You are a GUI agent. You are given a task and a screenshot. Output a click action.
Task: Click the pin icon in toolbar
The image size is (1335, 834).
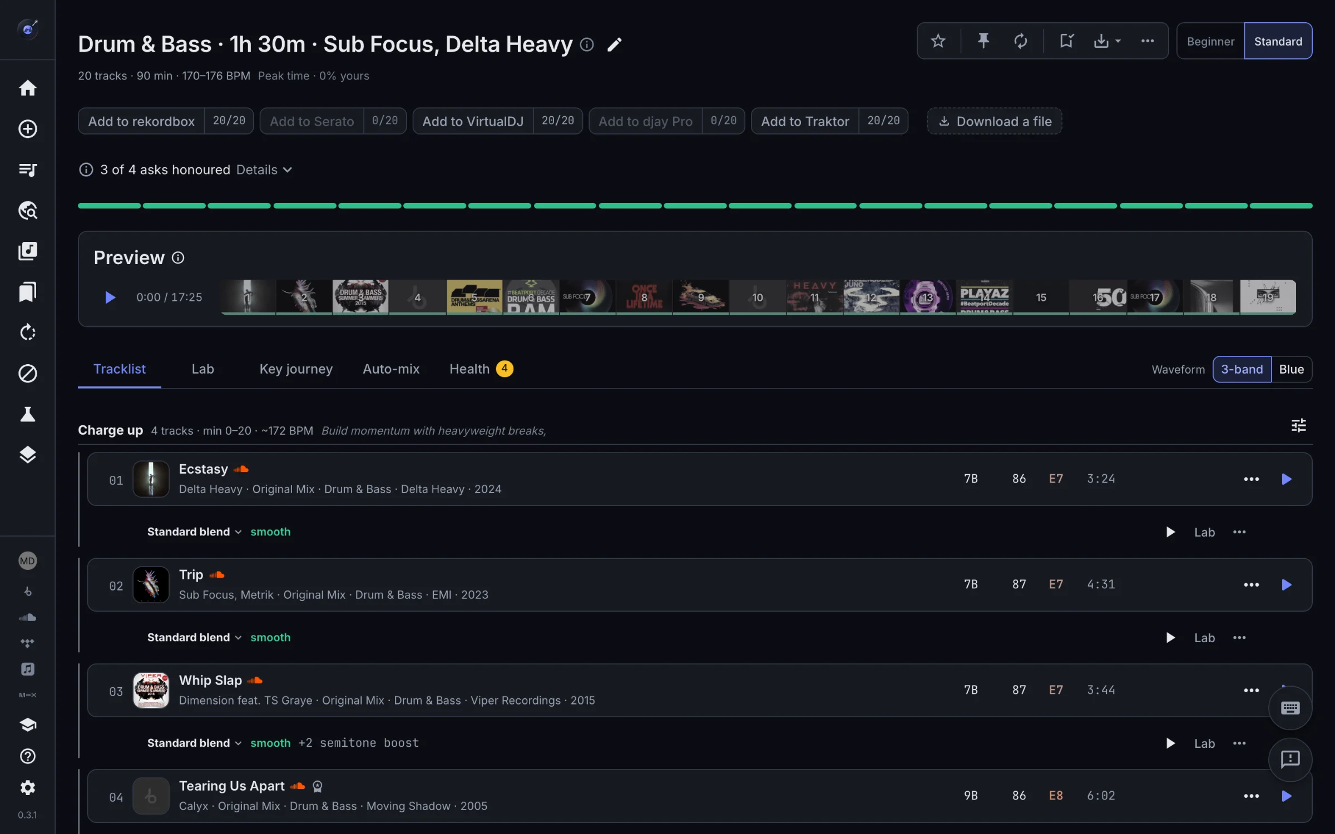[x=983, y=41]
